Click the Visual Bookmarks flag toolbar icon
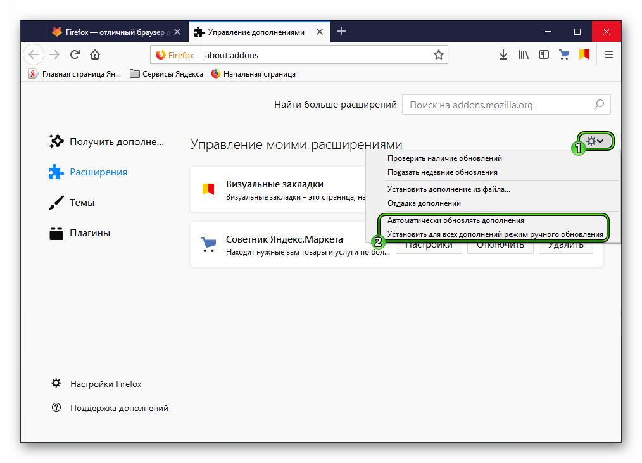Image resolution: width=642 pixels, height=463 pixels. pyautogui.click(x=584, y=55)
